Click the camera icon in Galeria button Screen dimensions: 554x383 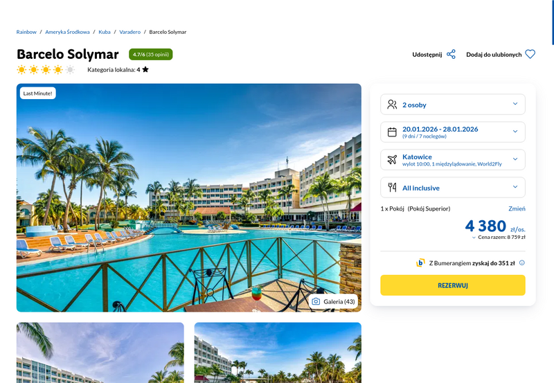coord(316,301)
